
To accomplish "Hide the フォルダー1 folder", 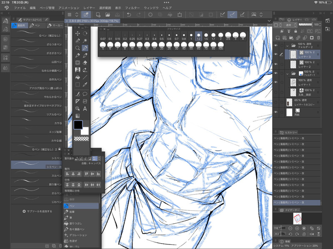I will coord(275,73).
